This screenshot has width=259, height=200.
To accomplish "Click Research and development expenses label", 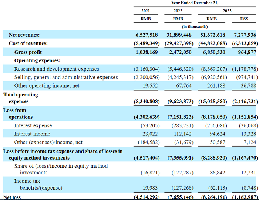I will [x=57, y=69].
